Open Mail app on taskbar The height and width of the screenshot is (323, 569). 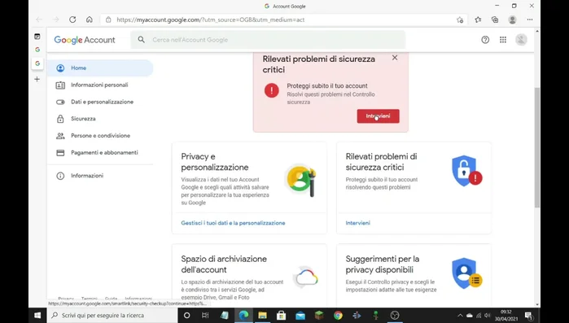pyautogui.click(x=300, y=316)
